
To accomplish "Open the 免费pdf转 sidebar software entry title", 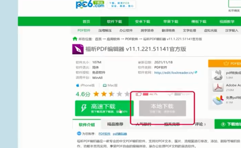I will (233, 97).
